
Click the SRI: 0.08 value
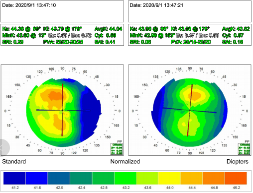click(x=140, y=42)
